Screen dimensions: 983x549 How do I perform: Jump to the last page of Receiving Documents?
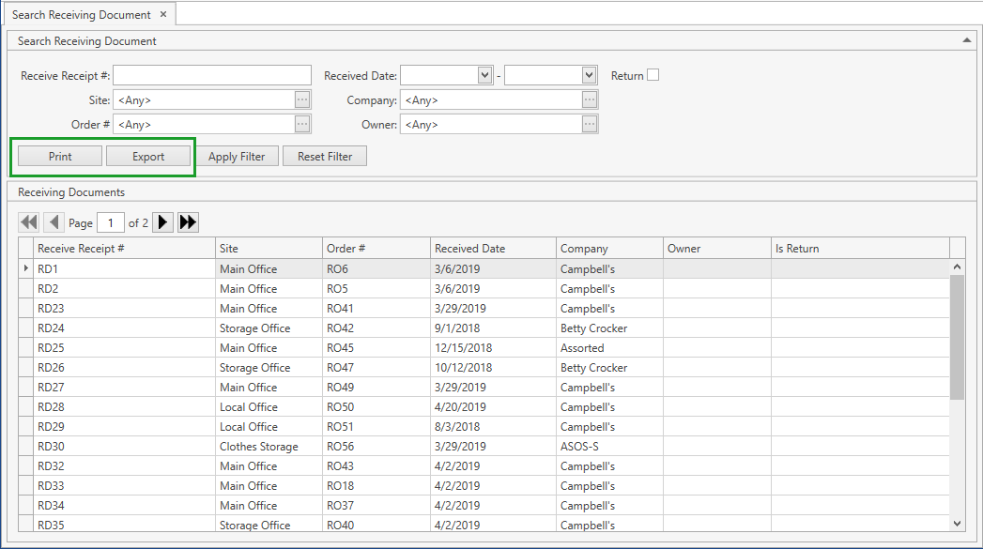[x=188, y=221]
